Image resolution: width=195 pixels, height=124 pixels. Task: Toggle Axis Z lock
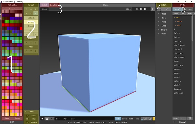point(35,51)
